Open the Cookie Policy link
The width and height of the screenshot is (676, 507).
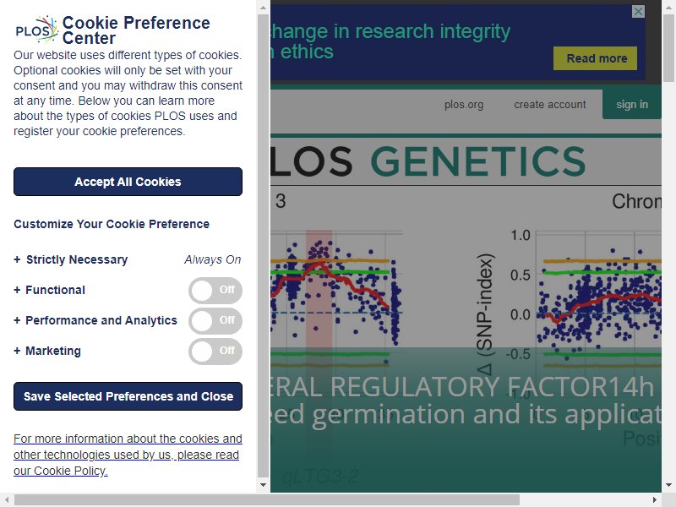tap(128, 455)
